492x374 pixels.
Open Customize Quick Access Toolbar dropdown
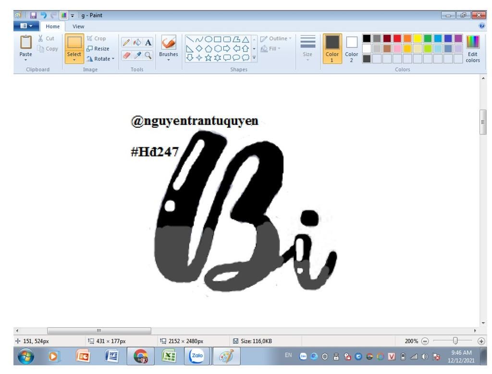click(x=72, y=15)
